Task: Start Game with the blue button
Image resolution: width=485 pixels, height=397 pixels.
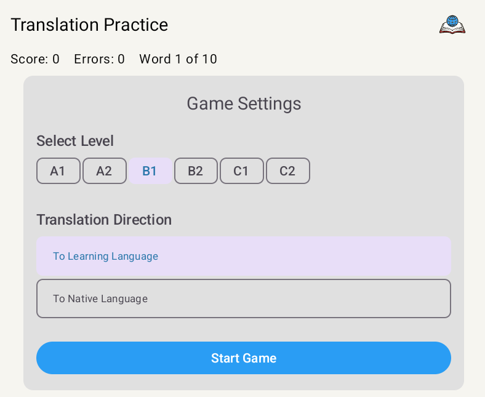Action: pyautogui.click(x=244, y=358)
